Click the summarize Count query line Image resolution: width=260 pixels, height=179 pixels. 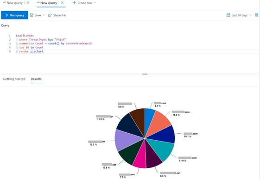point(54,43)
